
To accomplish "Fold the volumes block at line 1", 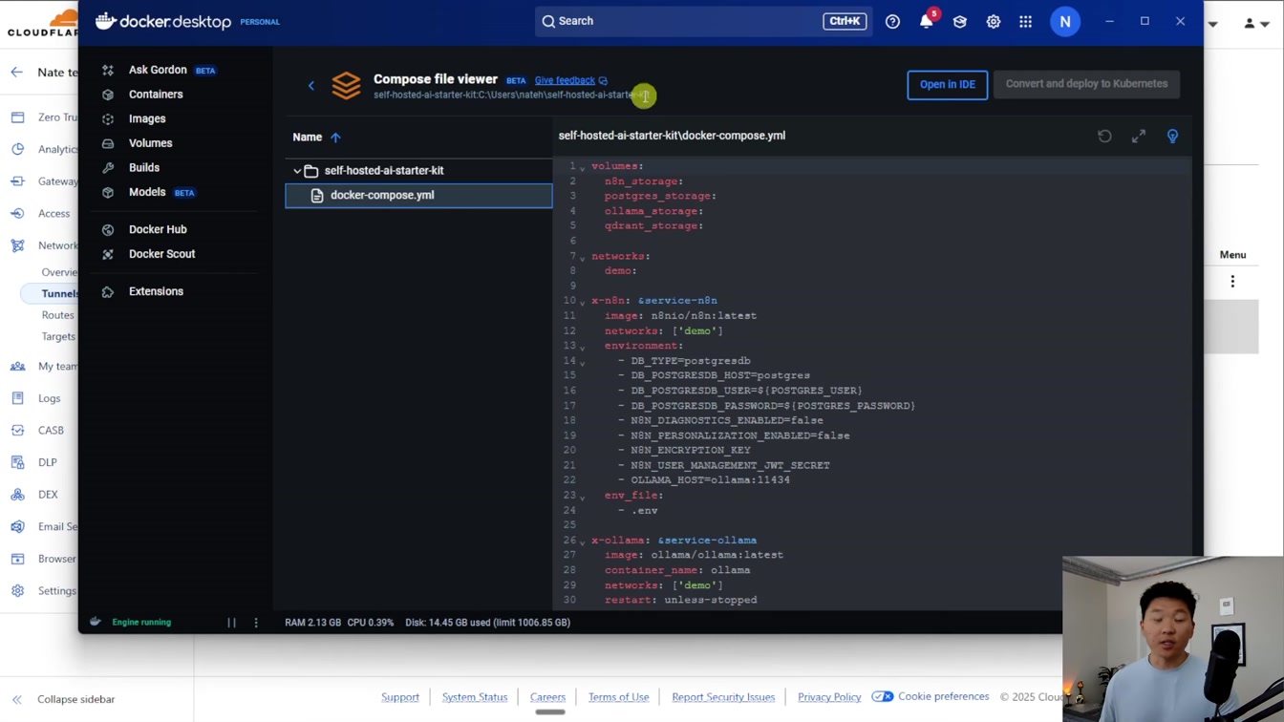I will click(x=582, y=168).
